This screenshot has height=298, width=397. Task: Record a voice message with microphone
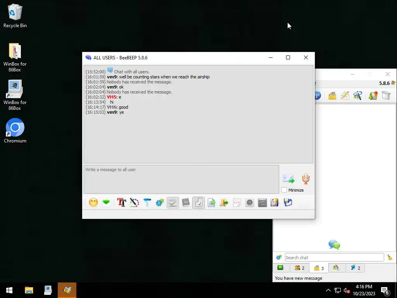[306, 179]
